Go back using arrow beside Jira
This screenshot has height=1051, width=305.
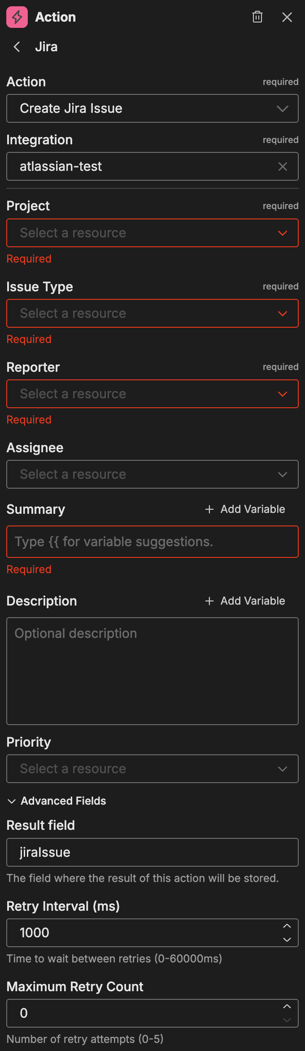17,47
